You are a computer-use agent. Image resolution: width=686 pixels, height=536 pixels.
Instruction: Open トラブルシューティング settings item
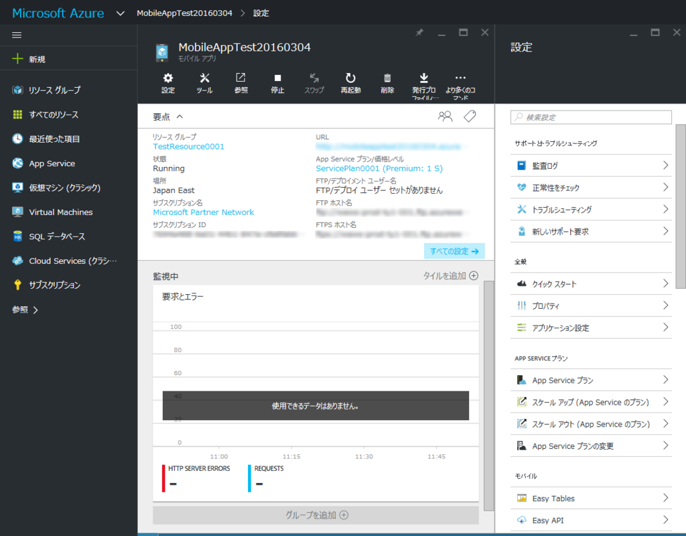click(x=591, y=209)
